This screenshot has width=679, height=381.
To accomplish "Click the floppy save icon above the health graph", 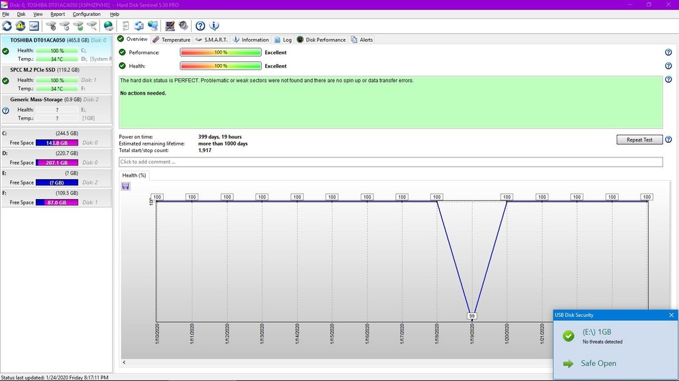I will point(125,187).
